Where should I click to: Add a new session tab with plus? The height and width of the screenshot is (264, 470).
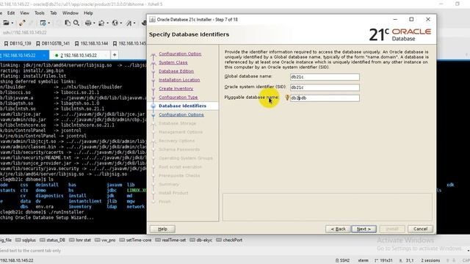point(115,55)
